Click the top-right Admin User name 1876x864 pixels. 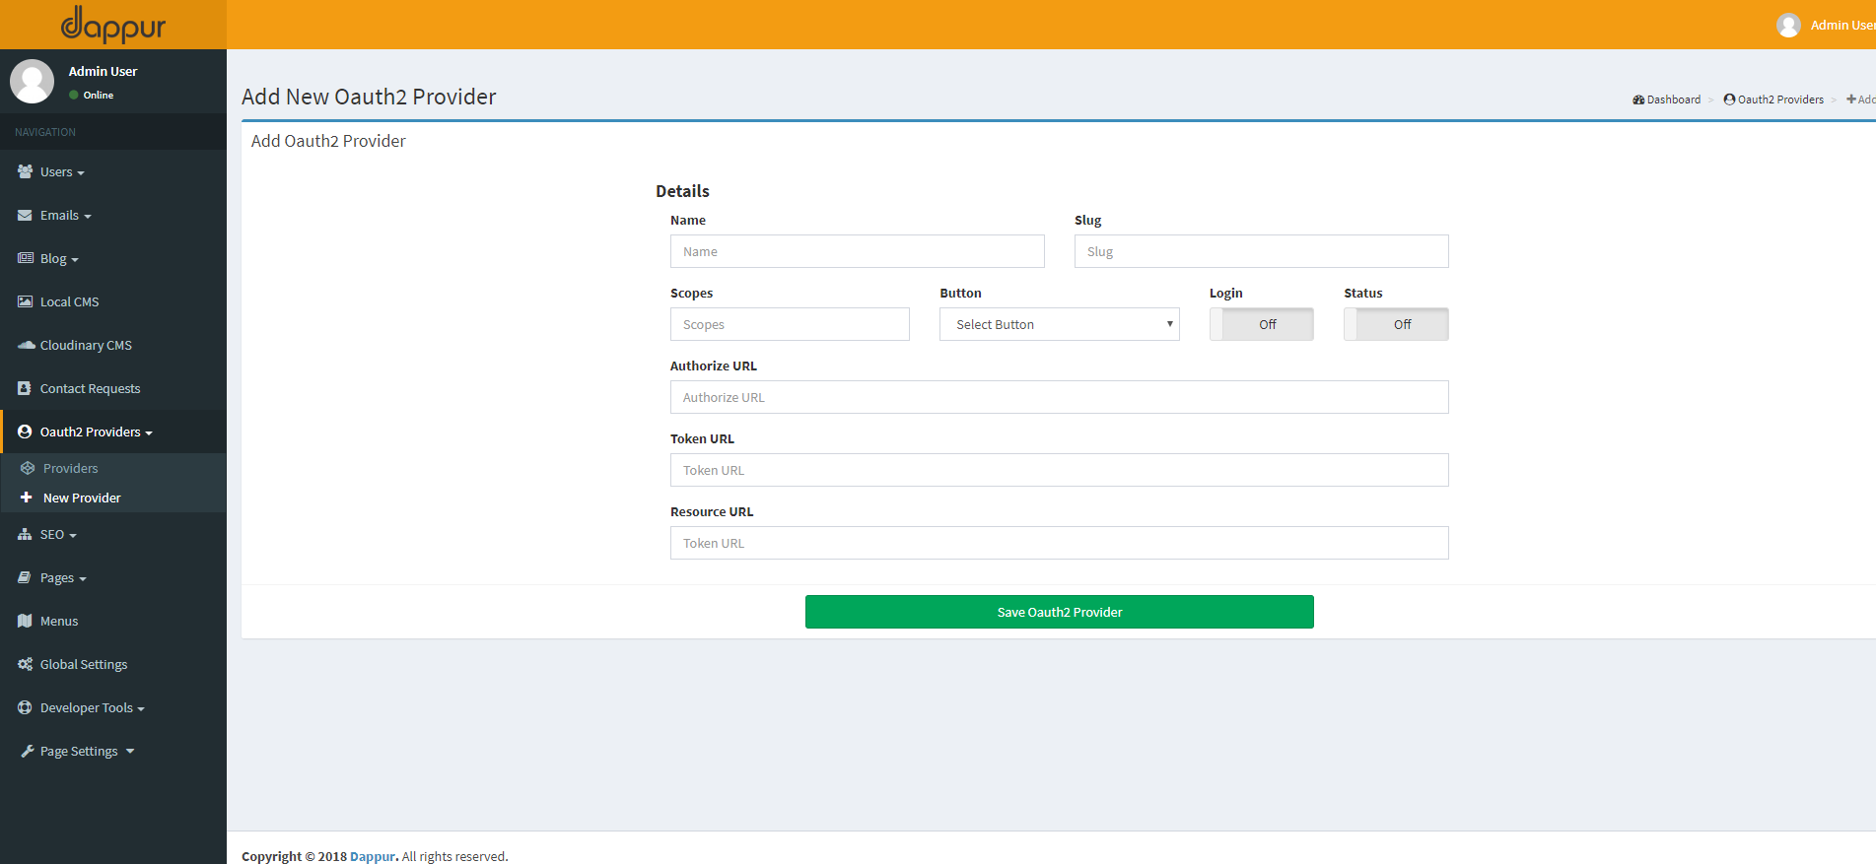point(1842,25)
